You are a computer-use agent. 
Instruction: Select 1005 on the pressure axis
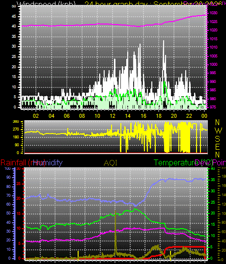pos(213,56)
